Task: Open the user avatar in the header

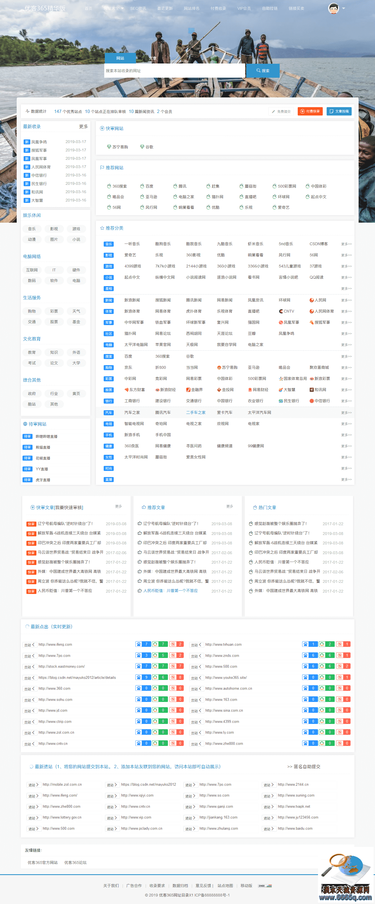Action: pyautogui.click(x=333, y=8)
